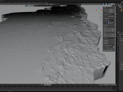Click the eyedropper beside Lock to Object

pyautogui.click(x=114, y=20)
